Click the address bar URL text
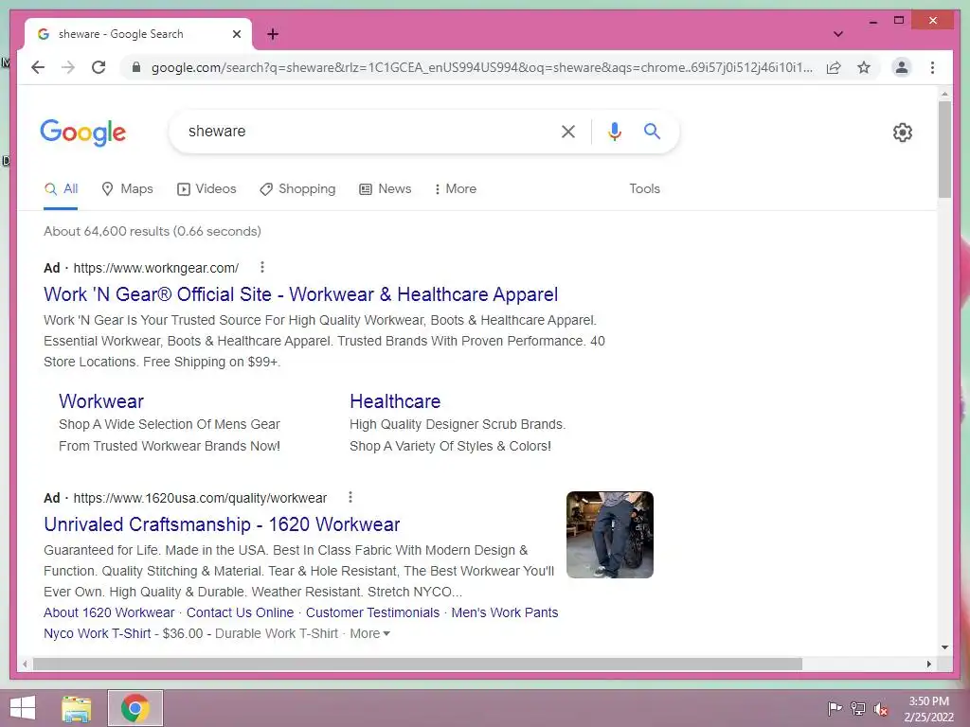The height and width of the screenshot is (727, 970). pyautogui.click(x=482, y=67)
